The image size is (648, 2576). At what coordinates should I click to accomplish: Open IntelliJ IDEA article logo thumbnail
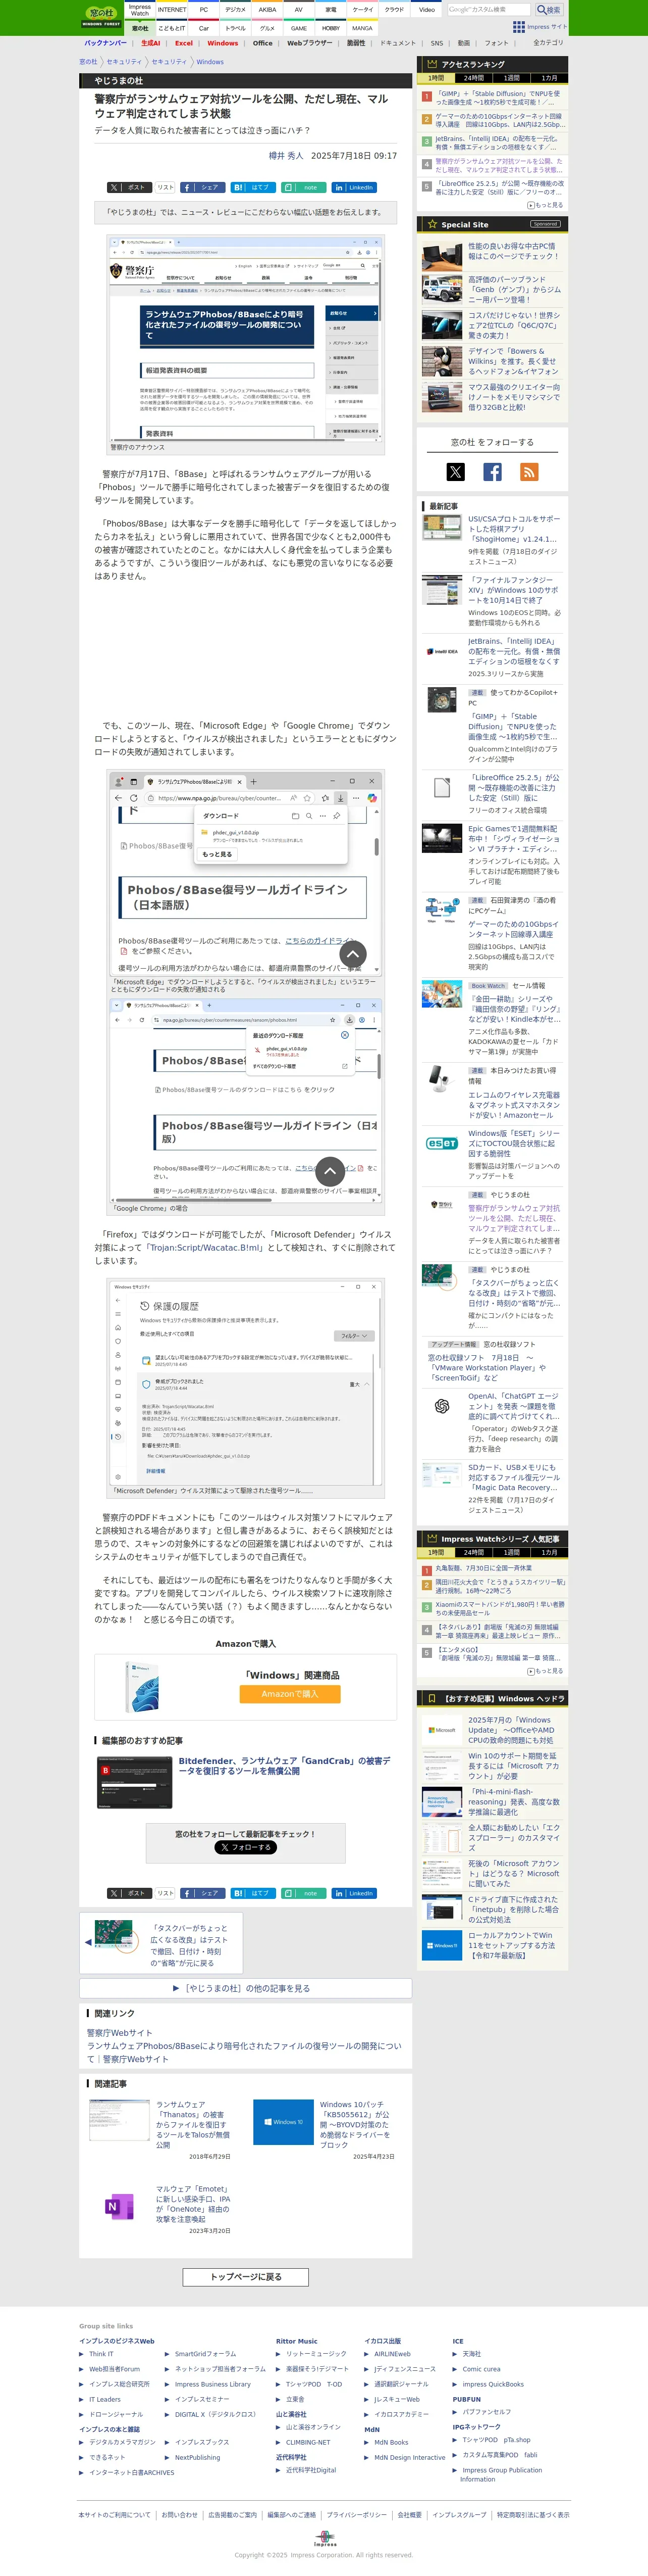click(441, 651)
